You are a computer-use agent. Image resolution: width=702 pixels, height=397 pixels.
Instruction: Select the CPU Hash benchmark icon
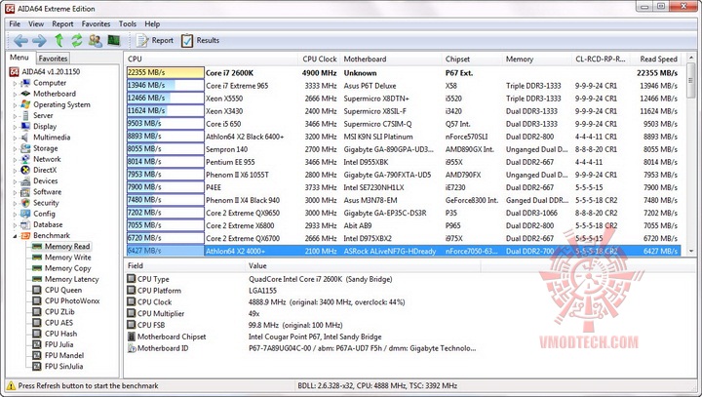pyautogui.click(x=37, y=334)
